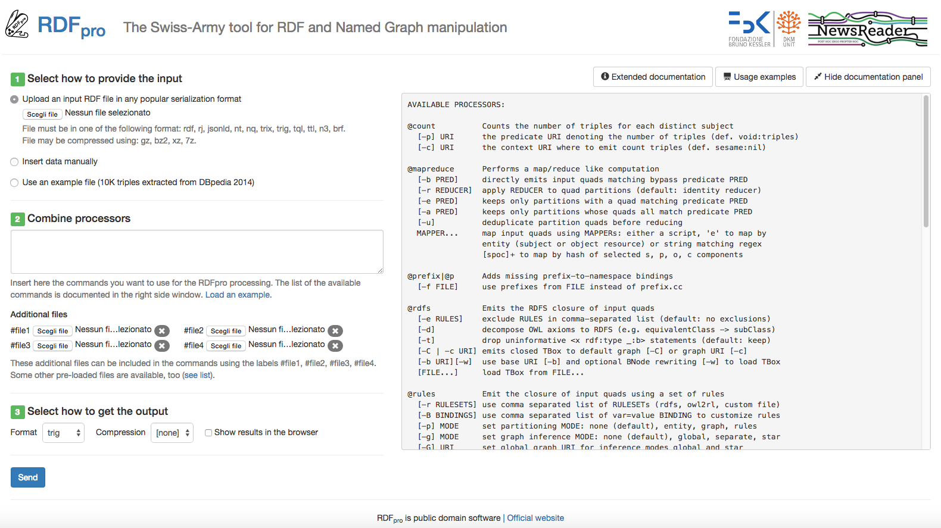941x528 pixels.
Task: Click inside the Combine processors text area
Action: [x=197, y=252]
